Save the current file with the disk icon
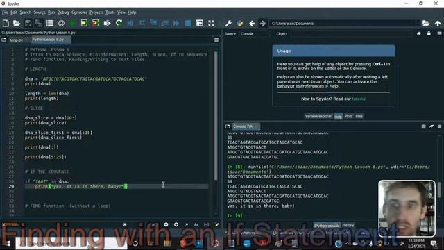 tap(28, 23)
